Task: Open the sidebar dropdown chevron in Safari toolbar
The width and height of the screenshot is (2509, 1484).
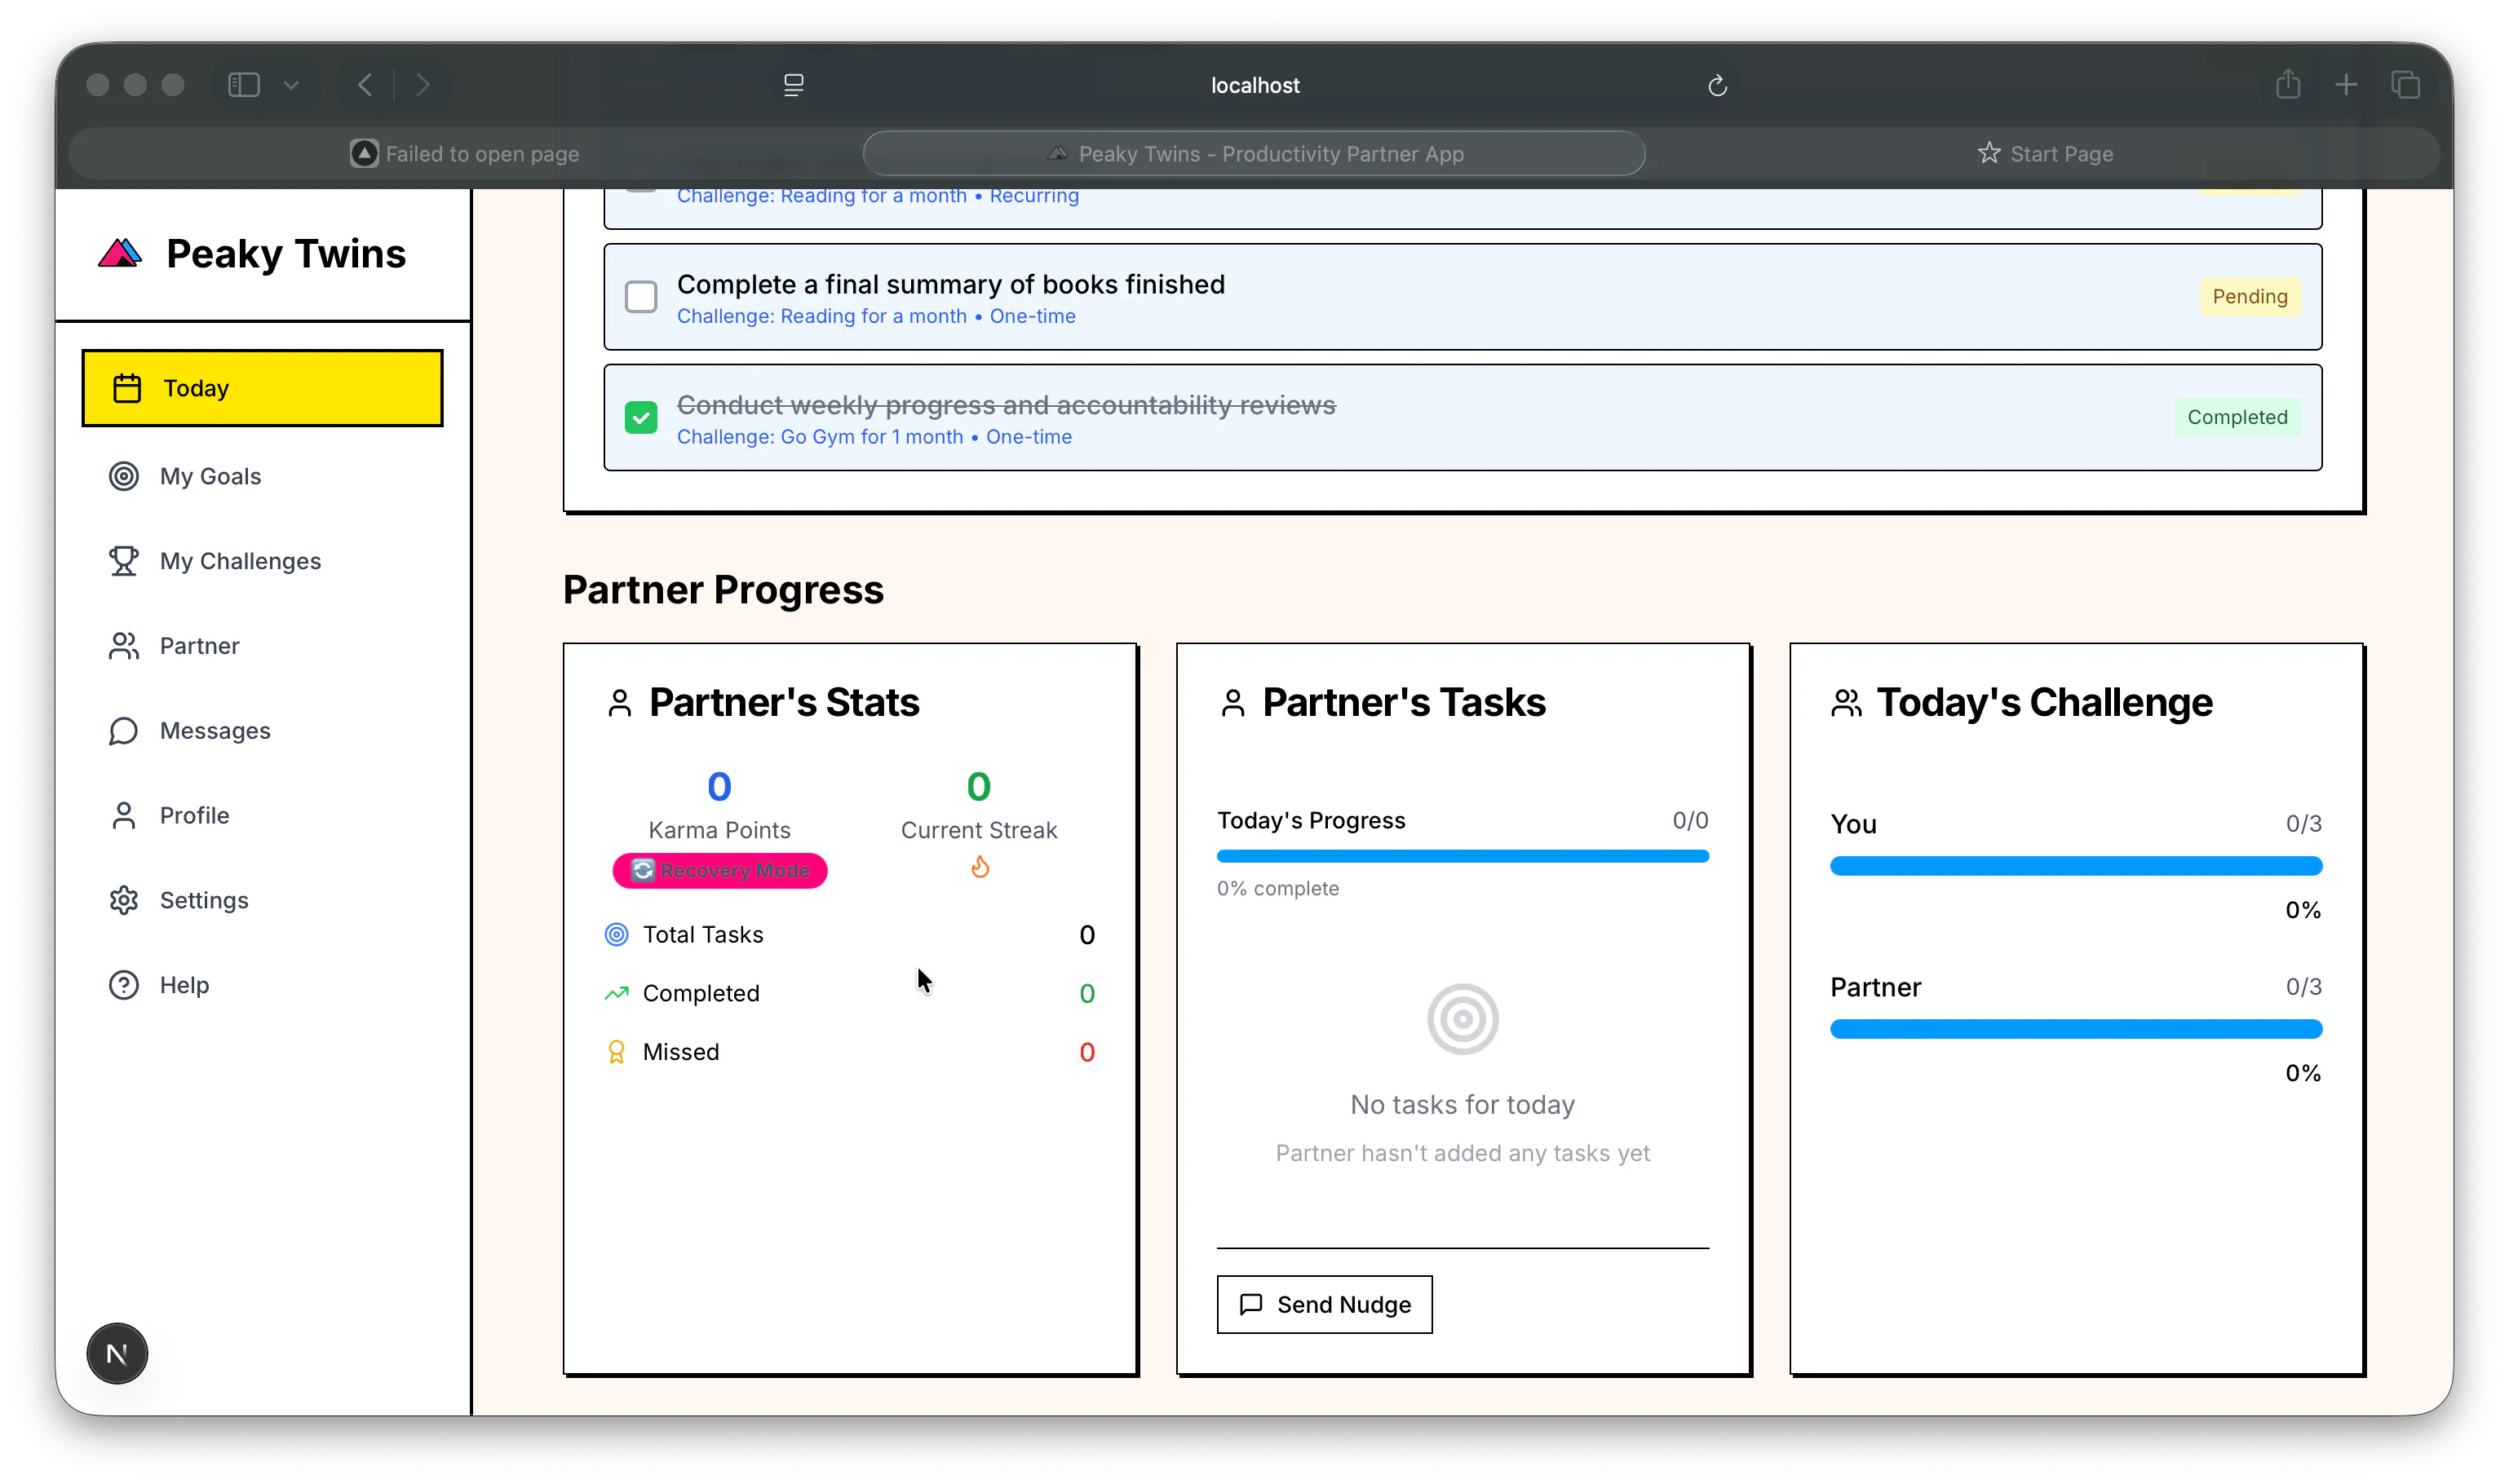Action: [291, 85]
